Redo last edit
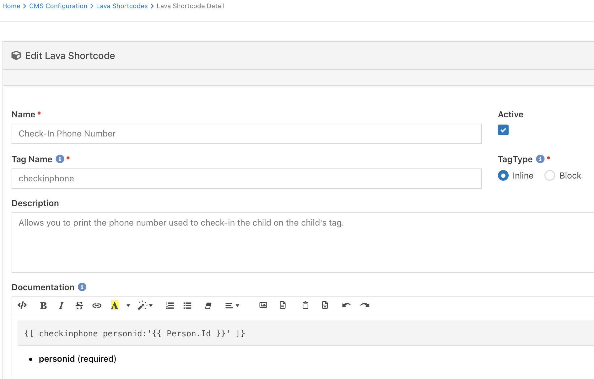Viewport: 594px width, 379px height. [365, 305]
